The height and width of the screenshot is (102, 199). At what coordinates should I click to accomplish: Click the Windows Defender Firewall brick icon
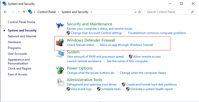pyautogui.click(x=60, y=43)
